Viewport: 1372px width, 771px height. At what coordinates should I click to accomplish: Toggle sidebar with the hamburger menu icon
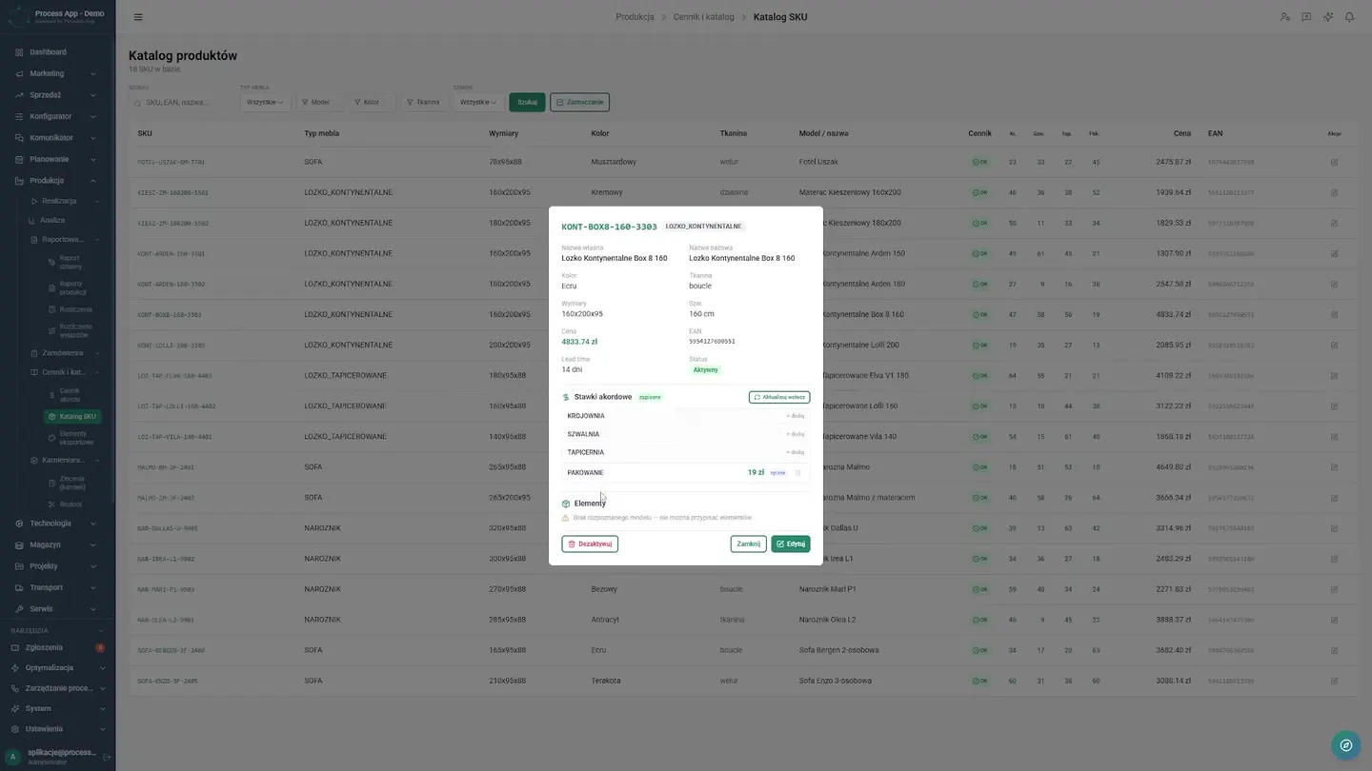pyautogui.click(x=138, y=17)
